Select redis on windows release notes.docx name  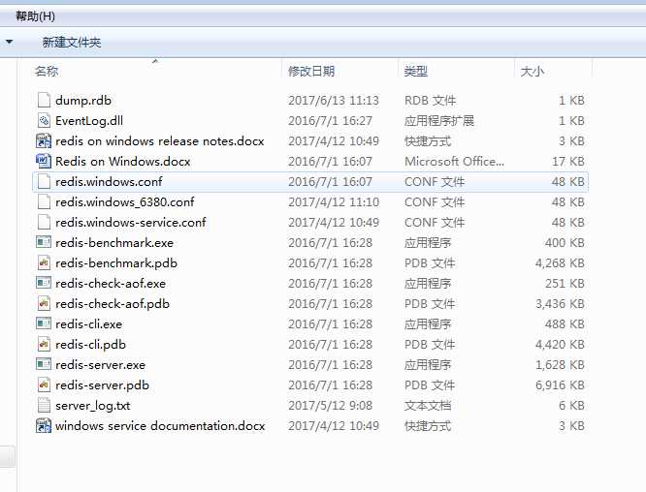160,141
